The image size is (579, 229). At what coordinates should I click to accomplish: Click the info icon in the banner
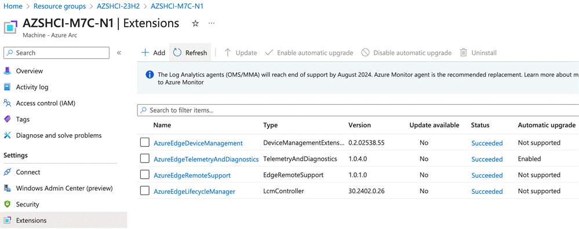tap(150, 75)
